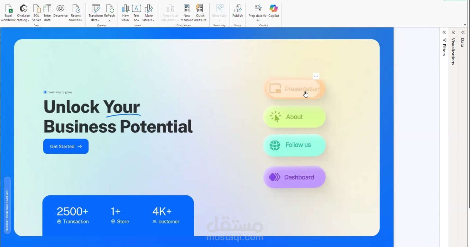Screen dimensions: 470x247
Task: Open Prep data for Copilot AI
Action: [258, 13]
